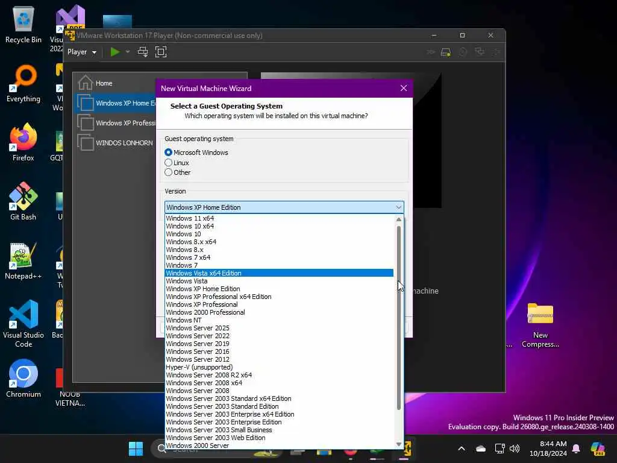Viewport: 617px width, 463px height.
Task: Click the Windows Start button
Action: coord(136,449)
